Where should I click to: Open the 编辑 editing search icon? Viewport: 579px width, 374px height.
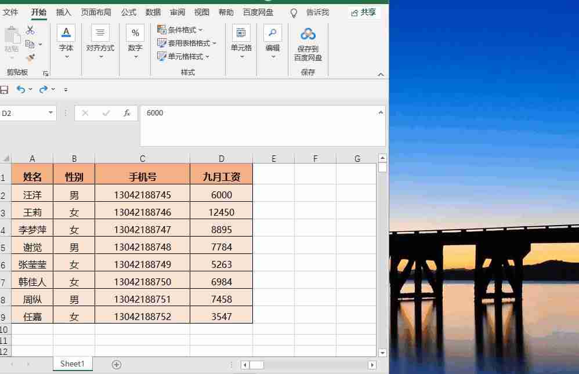(273, 33)
